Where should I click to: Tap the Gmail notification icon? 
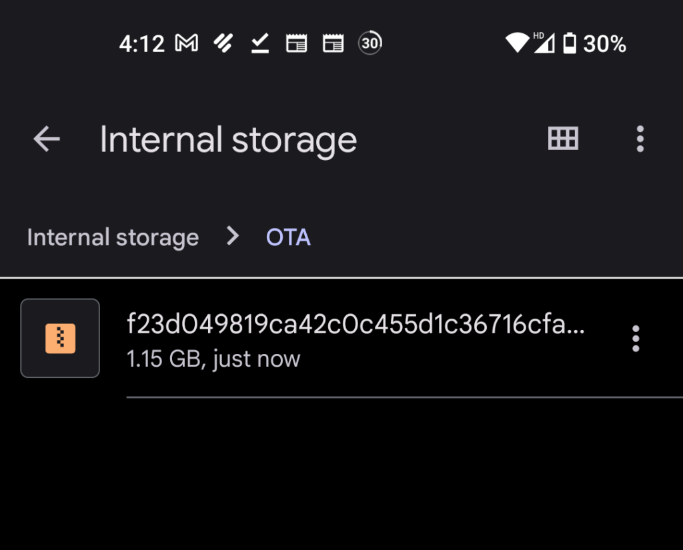187,43
